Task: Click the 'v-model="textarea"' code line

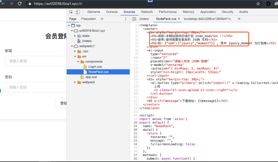Action: [x=167, y=65]
